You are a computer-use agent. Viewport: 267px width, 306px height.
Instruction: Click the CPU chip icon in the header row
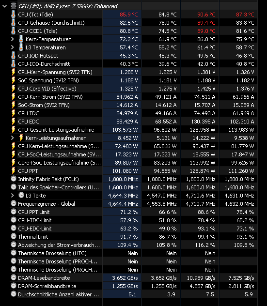point(13,6)
